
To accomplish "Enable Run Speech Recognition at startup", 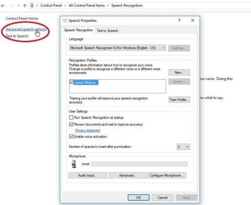I will click(71, 117).
